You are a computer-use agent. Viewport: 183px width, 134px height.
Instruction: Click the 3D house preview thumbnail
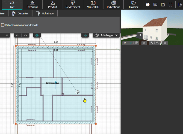(152, 27)
